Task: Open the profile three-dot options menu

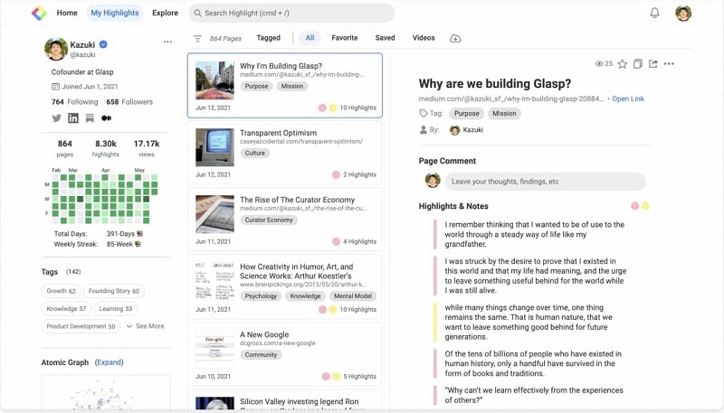Action: 167,42
